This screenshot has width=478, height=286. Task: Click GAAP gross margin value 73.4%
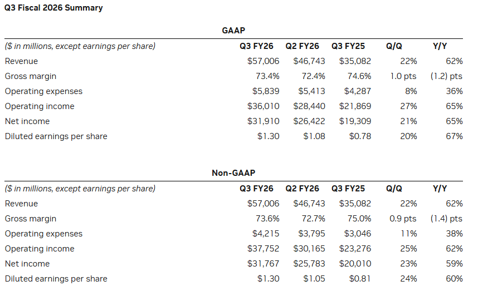(267, 76)
